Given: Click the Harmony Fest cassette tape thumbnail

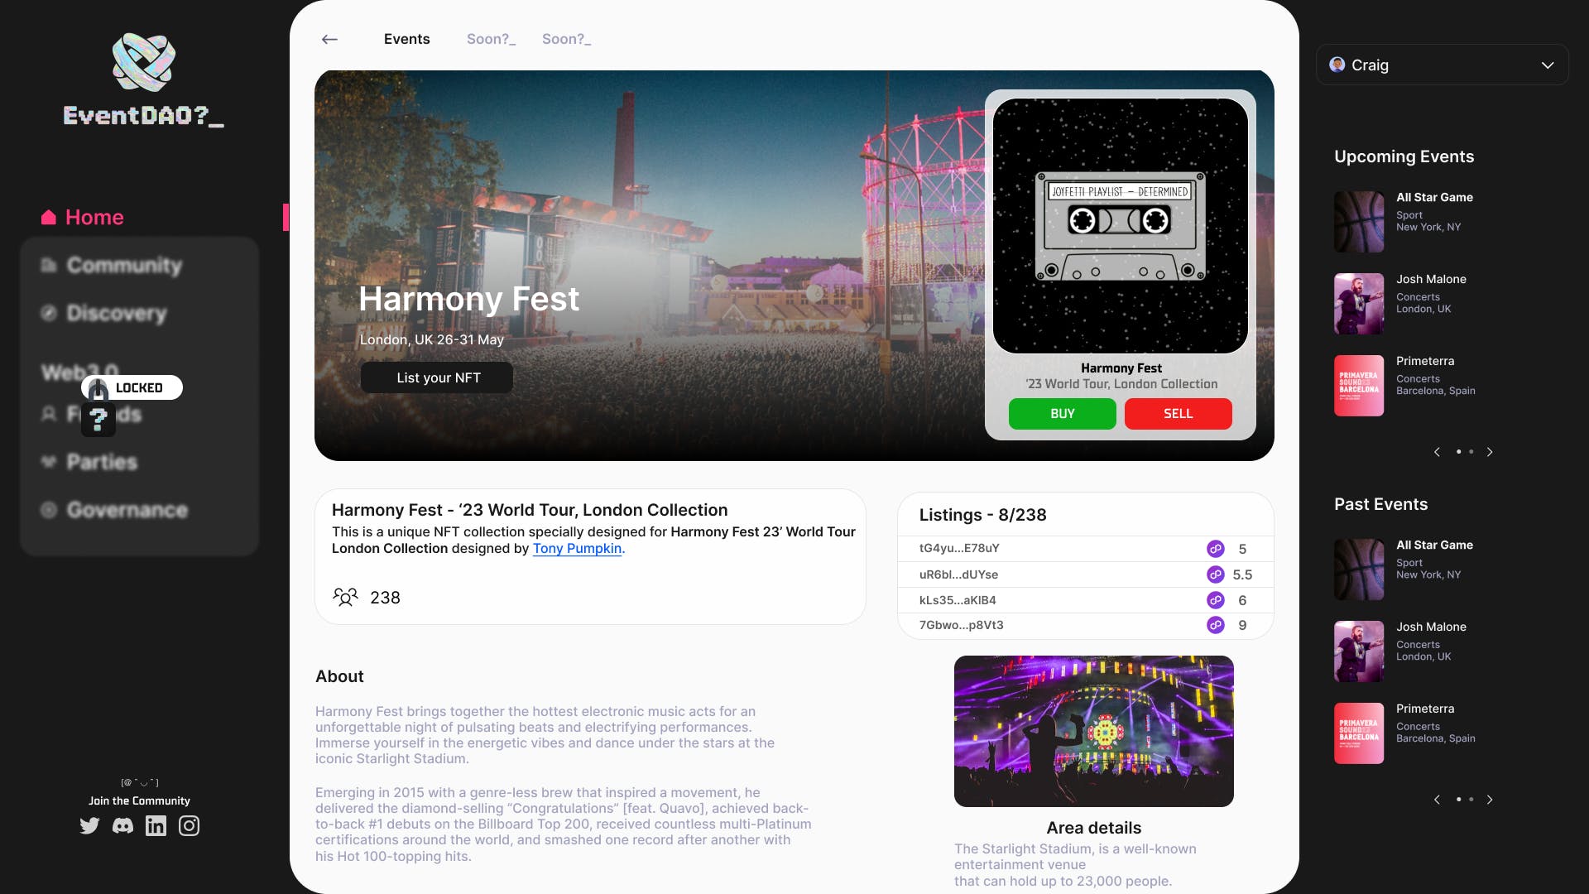Looking at the screenshot, I should pos(1120,225).
